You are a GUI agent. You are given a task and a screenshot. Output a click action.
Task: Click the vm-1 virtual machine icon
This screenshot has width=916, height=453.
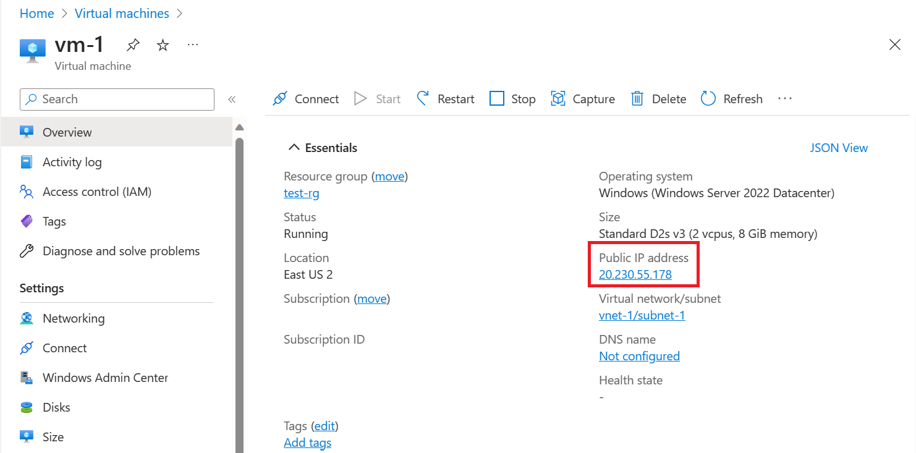tap(33, 50)
